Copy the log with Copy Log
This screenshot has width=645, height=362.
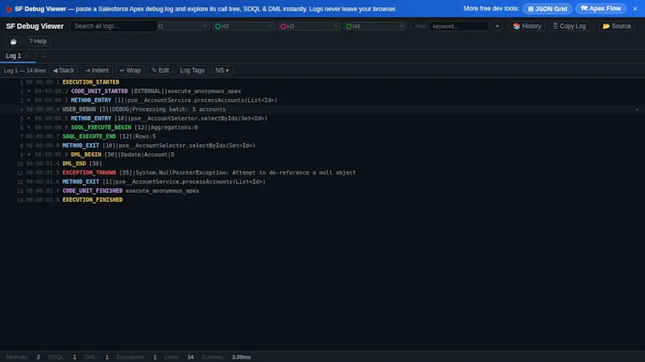[569, 27]
